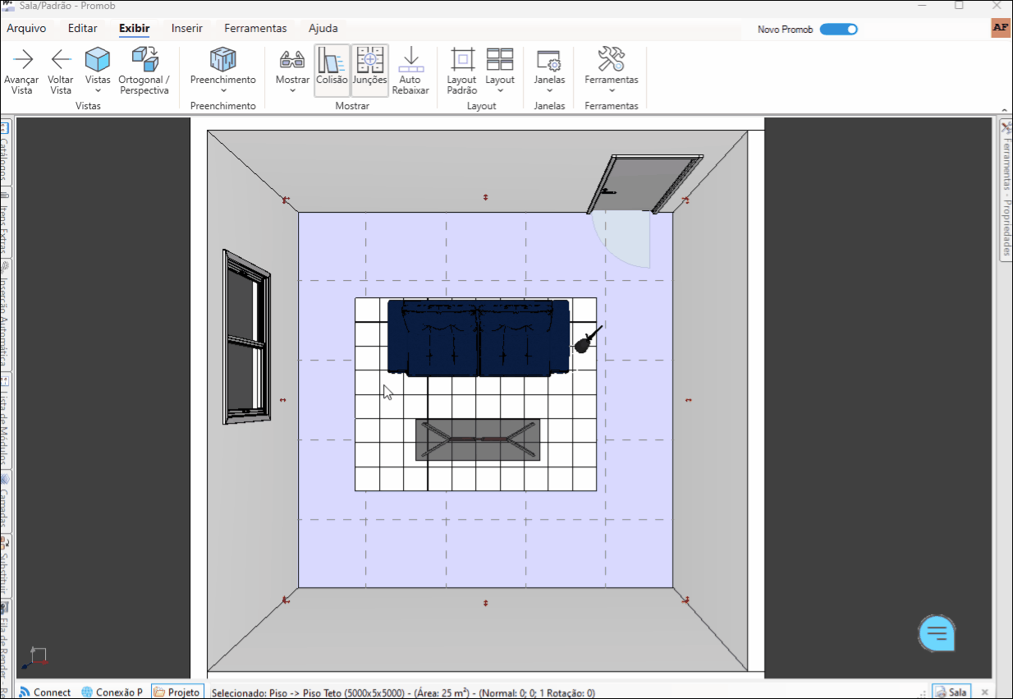Click the Ferramentas wrench icon in ribbon
This screenshot has height=699, width=1013.
click(x=612, y=59)
